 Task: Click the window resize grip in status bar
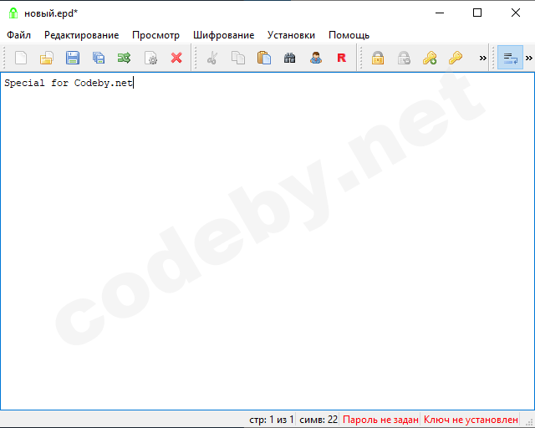coord(529,422)
